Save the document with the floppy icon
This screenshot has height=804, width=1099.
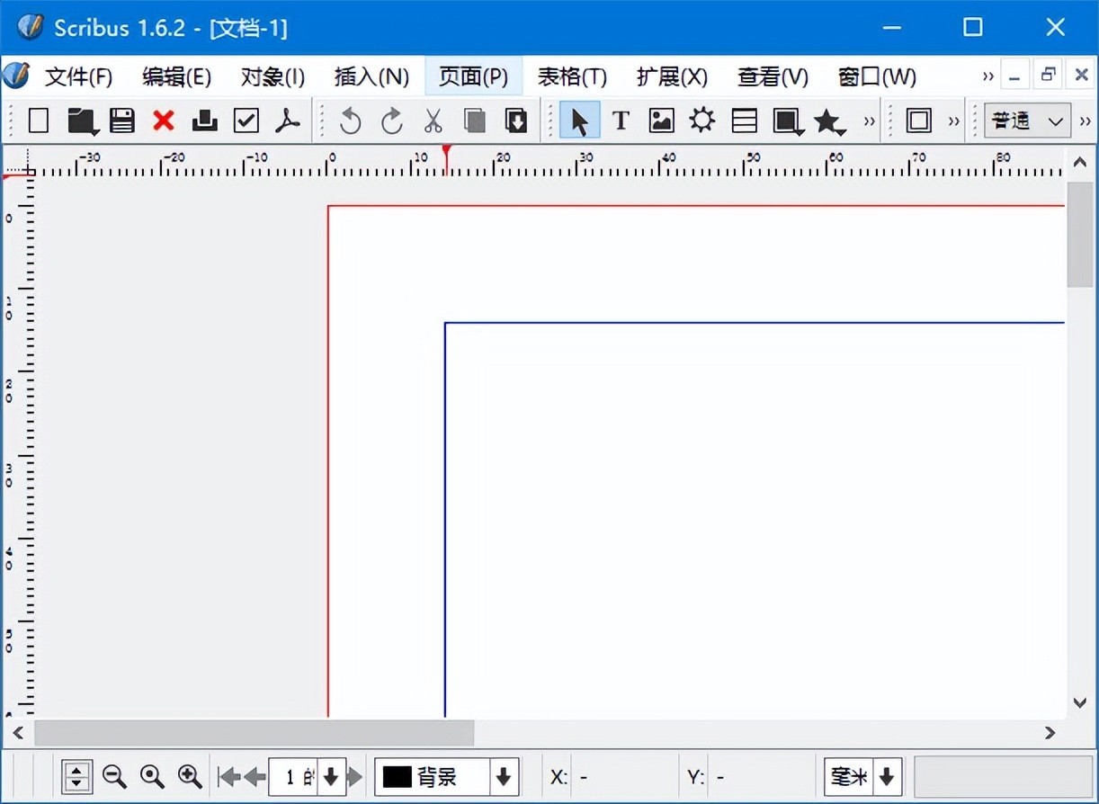pos(121,121)
